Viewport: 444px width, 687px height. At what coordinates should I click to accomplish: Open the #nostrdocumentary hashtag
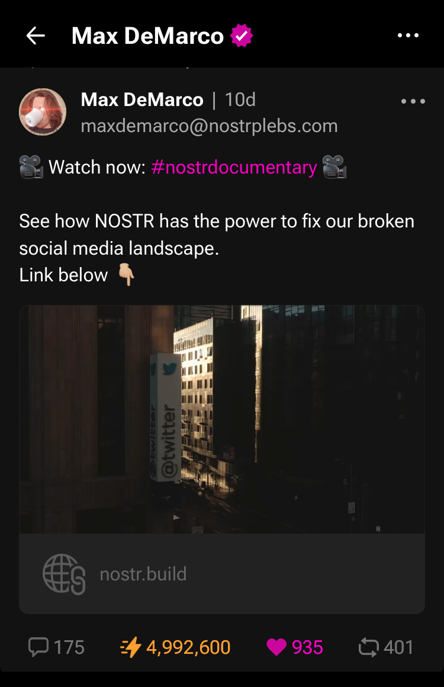(234, 168)
